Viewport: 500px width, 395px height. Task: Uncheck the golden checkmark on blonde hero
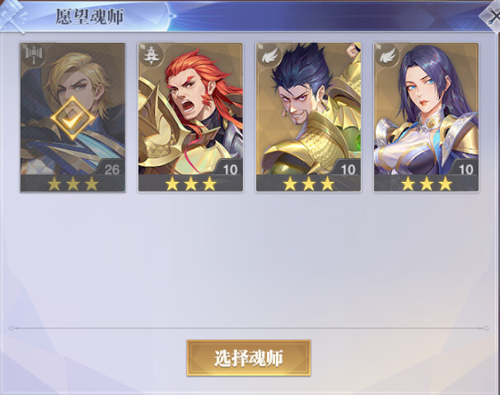pos(72,118)
